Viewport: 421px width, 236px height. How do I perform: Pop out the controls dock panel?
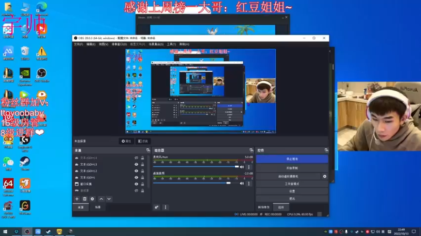pos(326,151)
